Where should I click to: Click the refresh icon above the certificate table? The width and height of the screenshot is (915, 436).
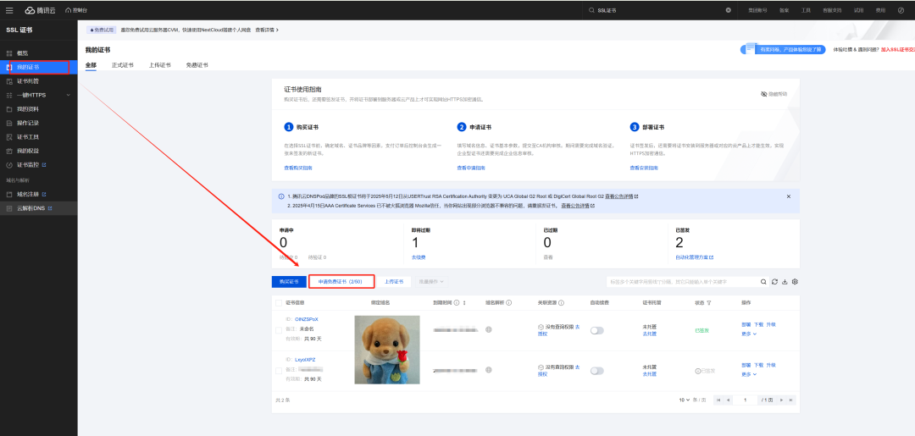point(774,281)
